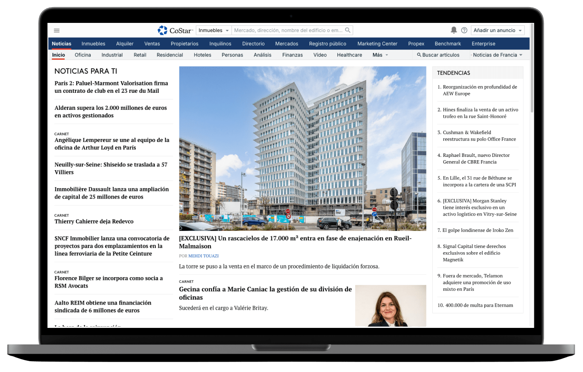Click the Rueil-Malmaison skyscraper photo
This screenshot has height=372, width=583.
click(302, 149)
